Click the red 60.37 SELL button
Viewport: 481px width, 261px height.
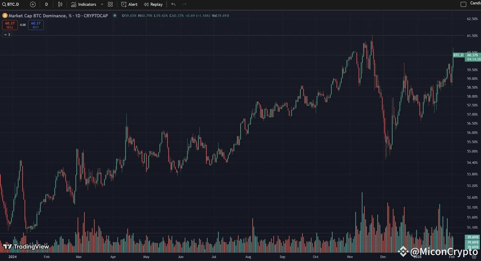point(10,25)
